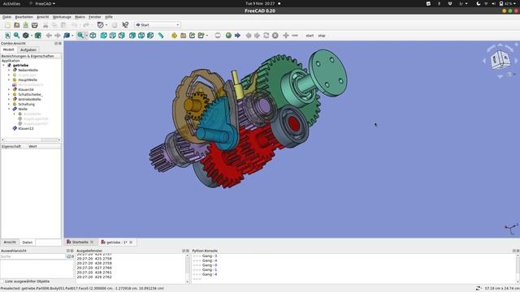Click the blue right-arrow toolbar icon
This screenshot has width=520, height=292.
click(237, 36)
